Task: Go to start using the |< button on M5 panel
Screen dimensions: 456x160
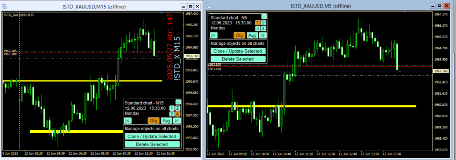Action: point(213,35)
